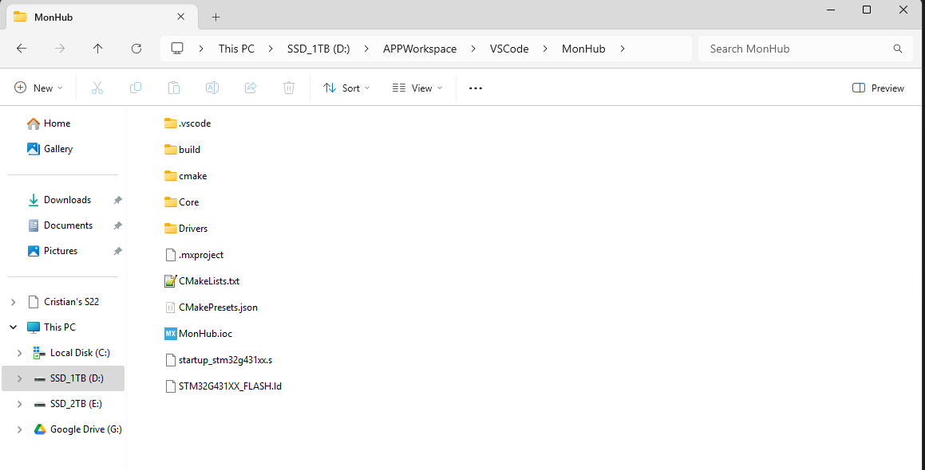This screenshot has width=925, height=470.
Task: Open the See more toolbar menu
Action: pos(475,88)
